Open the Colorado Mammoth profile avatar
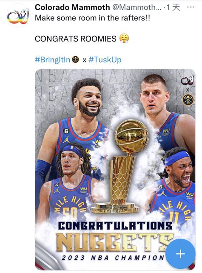Viewport: 202px width, 273px height. (x=18, y=16)
